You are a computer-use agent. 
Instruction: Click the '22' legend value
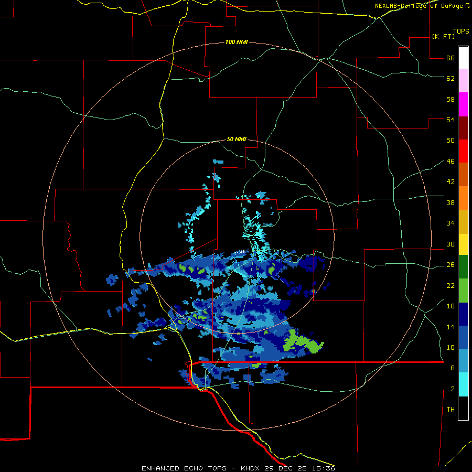click(450, 286)
